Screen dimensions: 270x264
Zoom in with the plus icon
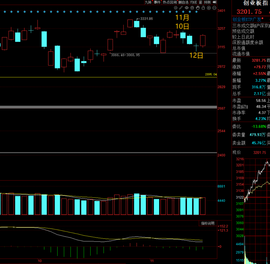tap(209, 8)
